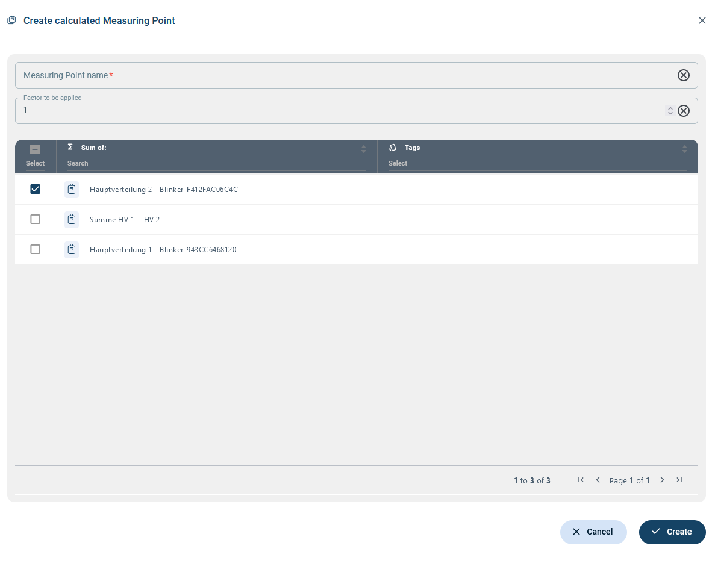This screenshot has width=715, height=569.
Task: Open the Tags Select filter dropdown
Action: click(x=538, y=163)
